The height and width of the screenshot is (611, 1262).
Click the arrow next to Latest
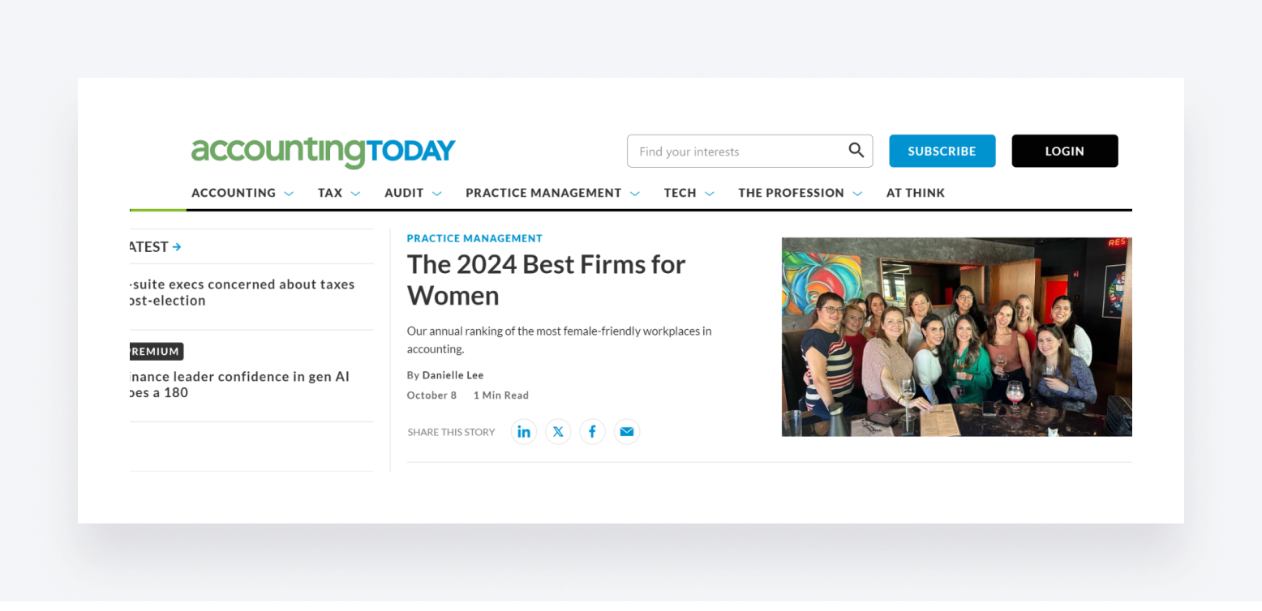pyautogui.click(x=177, y=246)
